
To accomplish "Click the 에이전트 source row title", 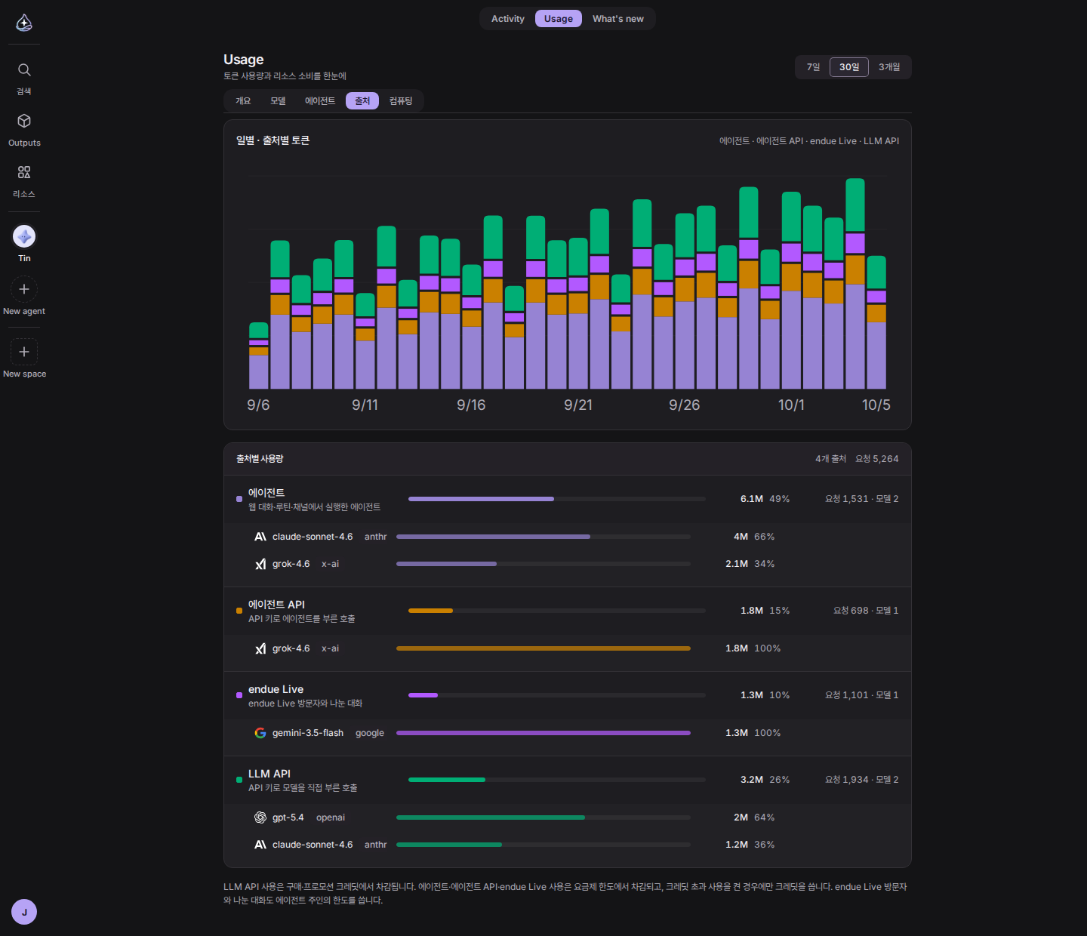I will click(x=266, y=493).
